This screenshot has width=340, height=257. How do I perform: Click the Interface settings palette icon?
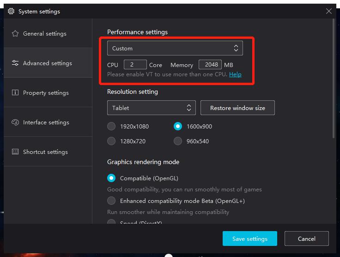pos(15,122)
